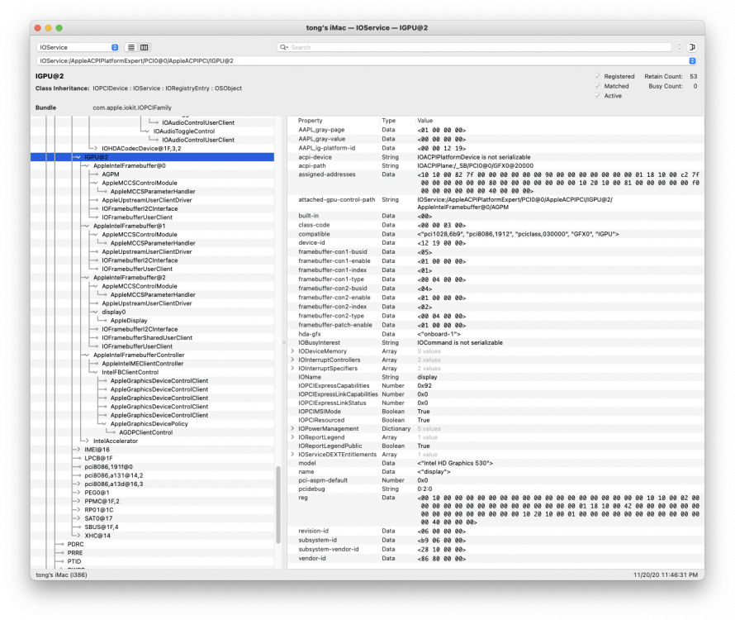This screenshot has height=620, width=735.
Task: Select IOFramebufferSharedUserClient item
Action: click(x=147, y=338)
